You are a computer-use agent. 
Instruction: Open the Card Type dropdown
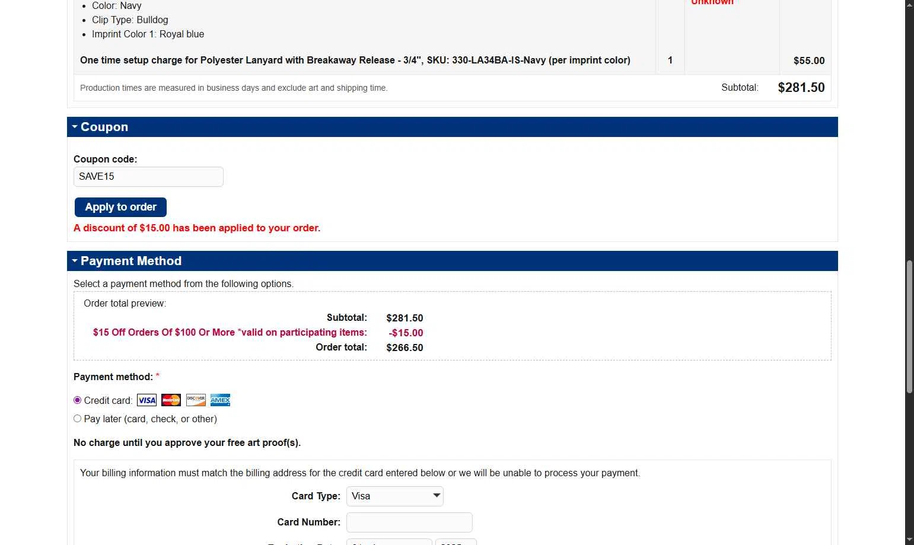[394, 496]
